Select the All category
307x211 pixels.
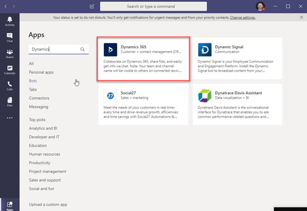pos(31,63)
